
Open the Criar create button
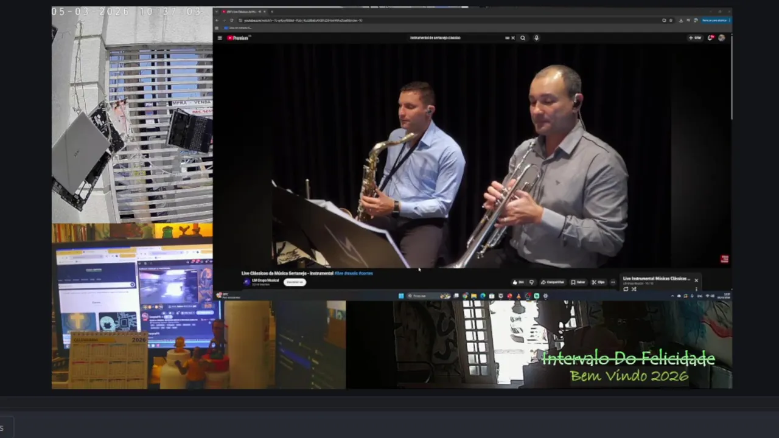[x=695, y=38]
